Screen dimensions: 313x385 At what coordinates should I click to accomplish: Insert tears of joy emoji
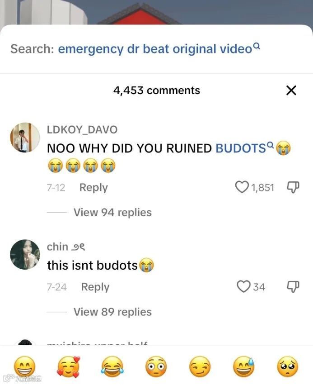click(112, 366)
